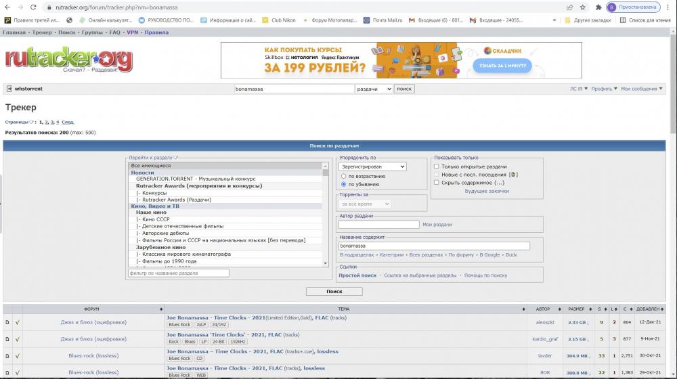Open the за все время period dropdown
Screen dimensions: 677x379
pyautogui.click(x=365, y=204)
